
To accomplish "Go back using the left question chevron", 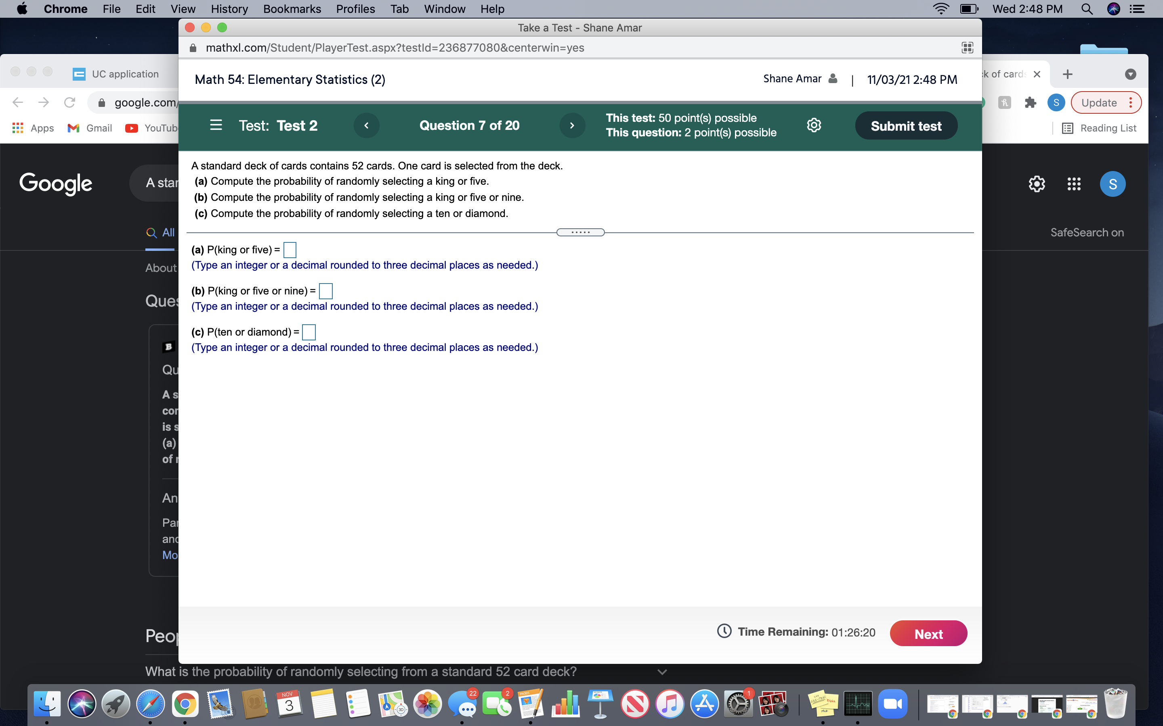I will (367, 125).
